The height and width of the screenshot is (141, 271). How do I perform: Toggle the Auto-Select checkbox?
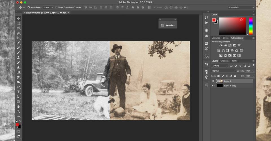[29, 7]
